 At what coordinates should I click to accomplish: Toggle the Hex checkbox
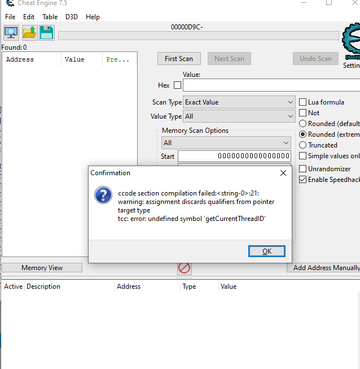tap(177, 85)
